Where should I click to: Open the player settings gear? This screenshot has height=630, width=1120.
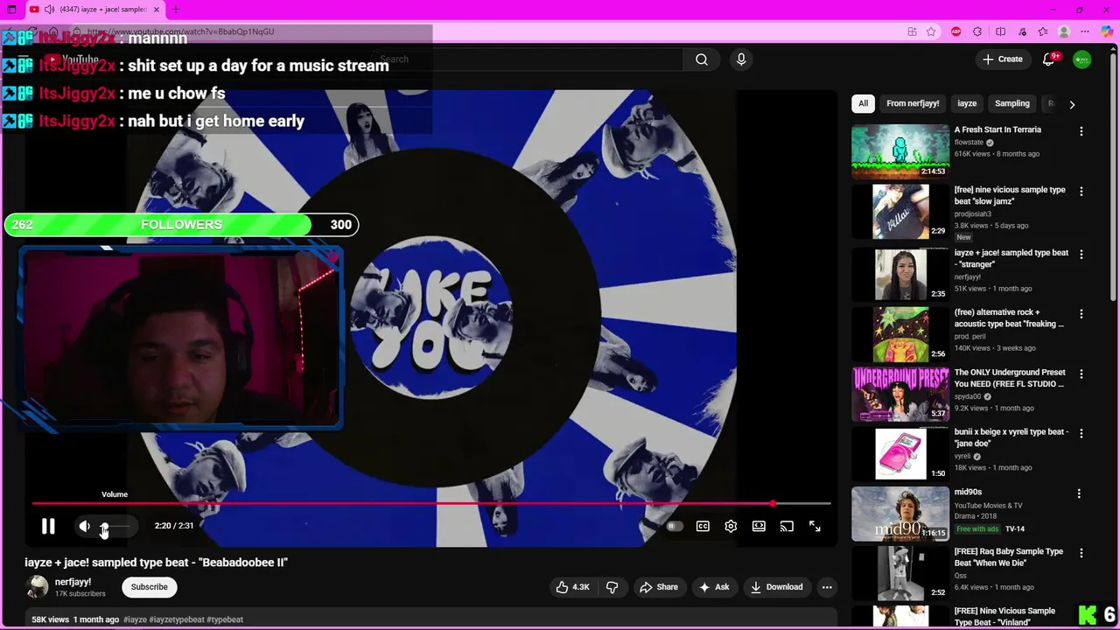click(x=731, y=526)
